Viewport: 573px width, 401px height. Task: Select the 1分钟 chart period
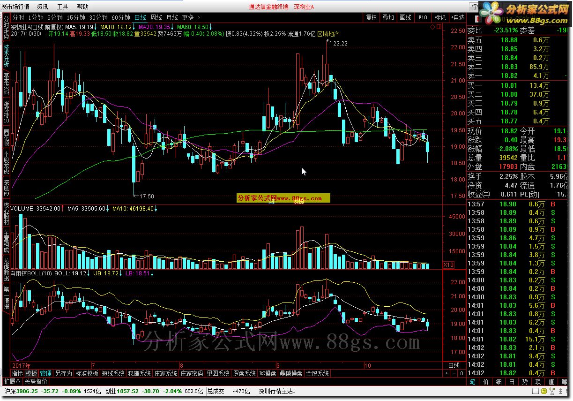tap(36, 17)
